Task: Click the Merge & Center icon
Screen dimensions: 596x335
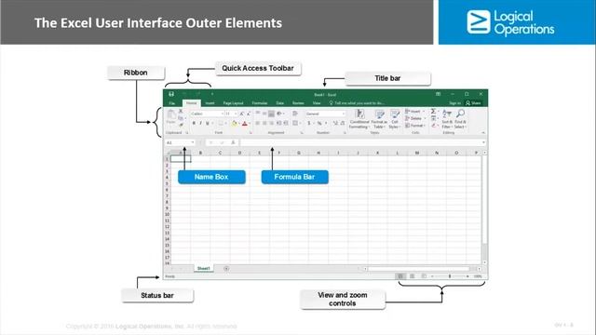Action: coord(295,123)
